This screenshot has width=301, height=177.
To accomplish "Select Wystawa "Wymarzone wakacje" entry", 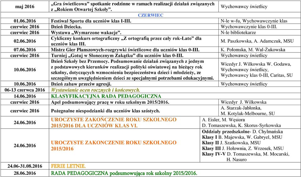I will click(86, 33).
